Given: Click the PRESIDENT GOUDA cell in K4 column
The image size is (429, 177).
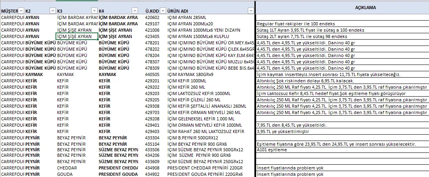Looking at the screenshot, I should [118, 174].
